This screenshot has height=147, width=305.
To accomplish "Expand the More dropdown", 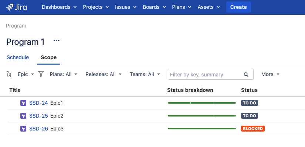I will click(x=270, y=74).
